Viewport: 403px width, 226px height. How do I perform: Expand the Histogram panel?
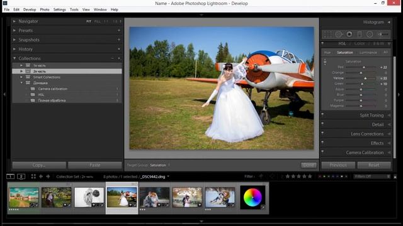tap(389, 23)
